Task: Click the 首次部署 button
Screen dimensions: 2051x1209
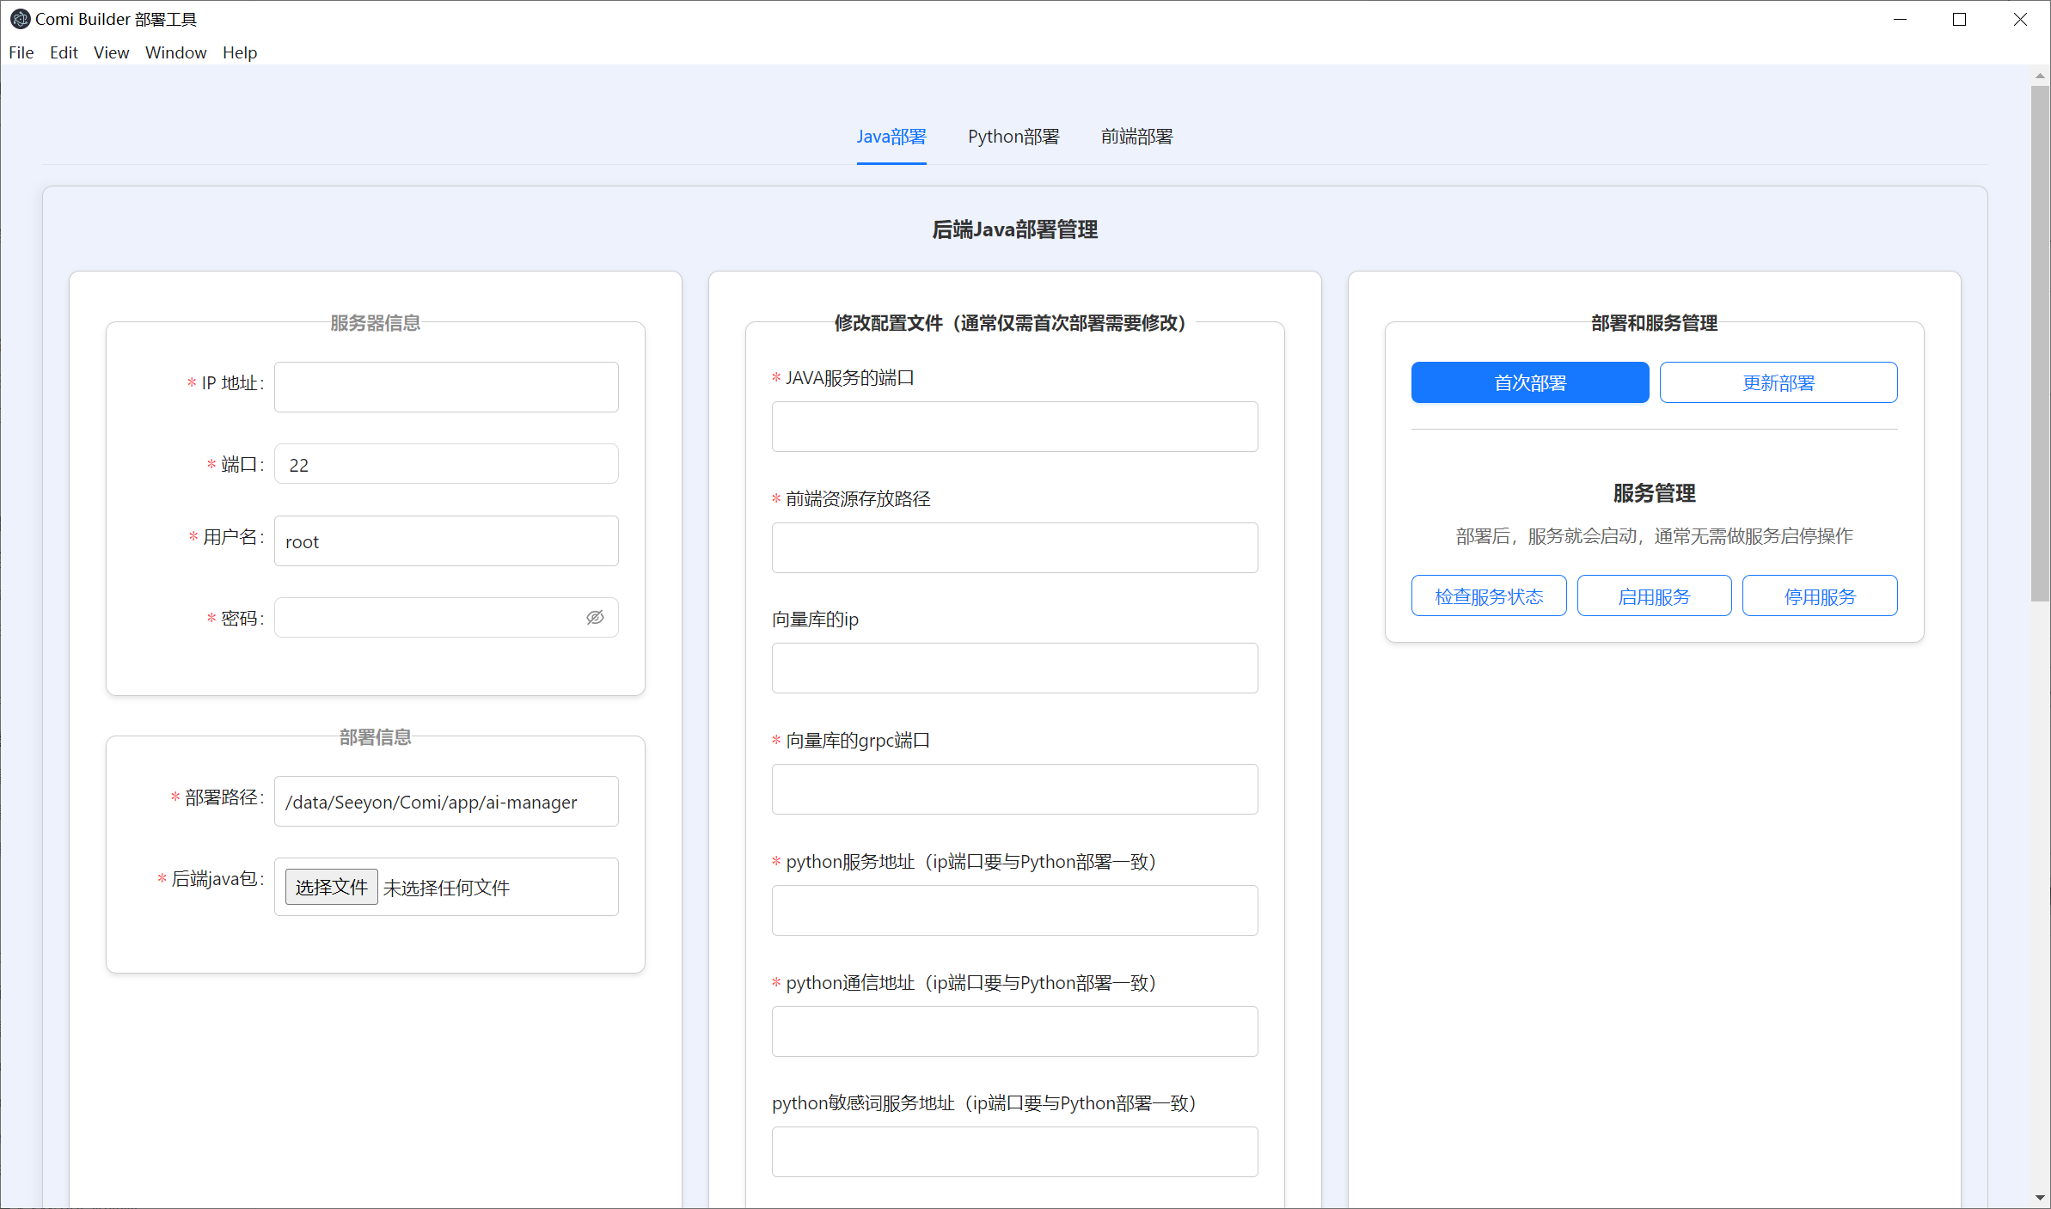Action: [x=1529, y=382]
